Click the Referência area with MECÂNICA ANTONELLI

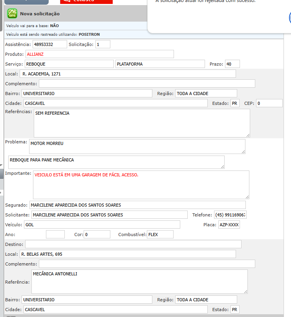pyautogui.click(x=139, y=282)
